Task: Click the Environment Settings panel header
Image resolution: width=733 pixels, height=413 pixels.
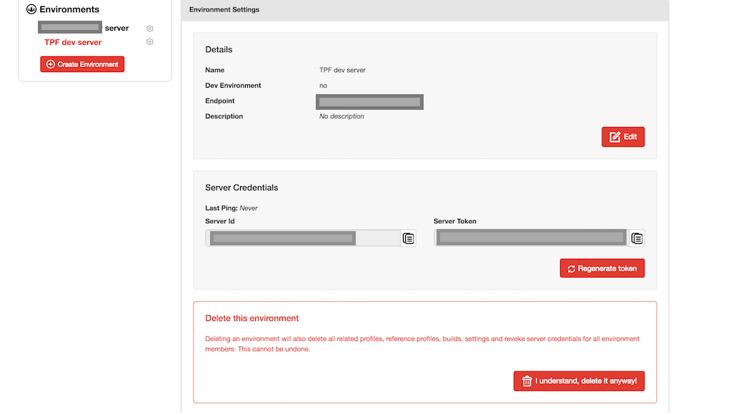Action: click(x=425, y=10)
